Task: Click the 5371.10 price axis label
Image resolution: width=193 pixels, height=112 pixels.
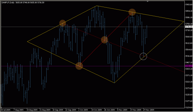Action: [189, 75]
